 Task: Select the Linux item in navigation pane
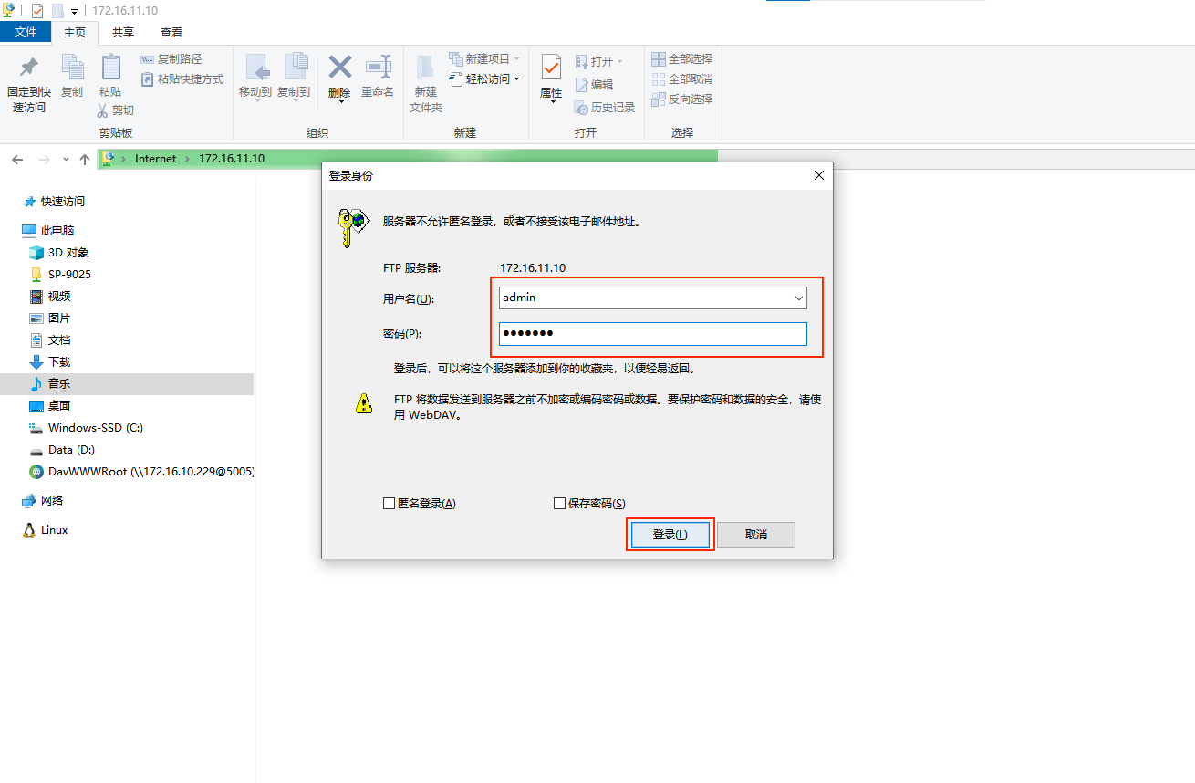(54, 530)
